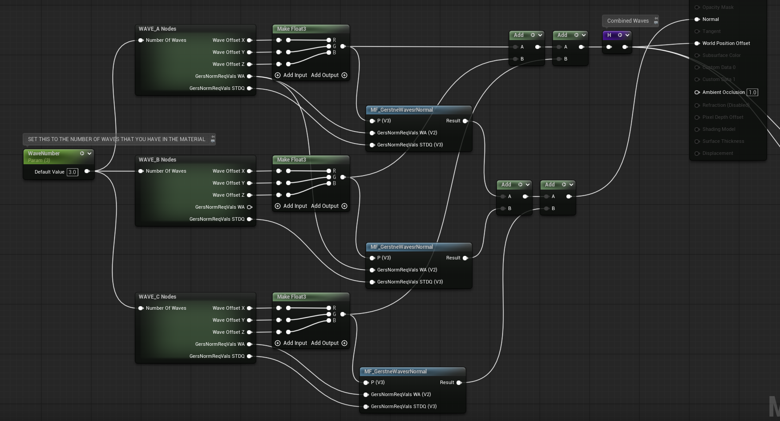Screen dimensions: 780x421
Task: Click Add Output on WAVE_C's Make Float3 node
Action: pos(329,343)
